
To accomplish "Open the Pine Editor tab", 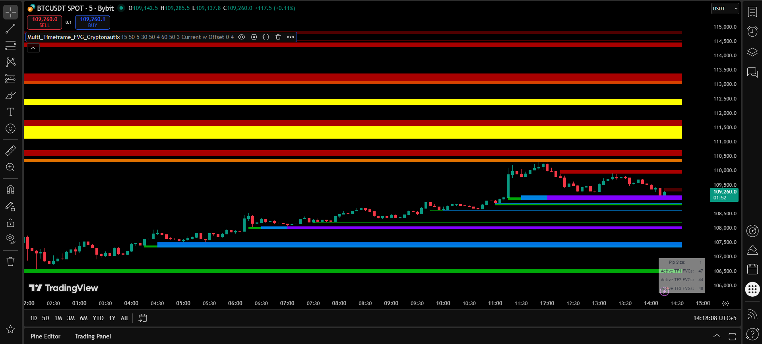I will (x=45, y=336).
